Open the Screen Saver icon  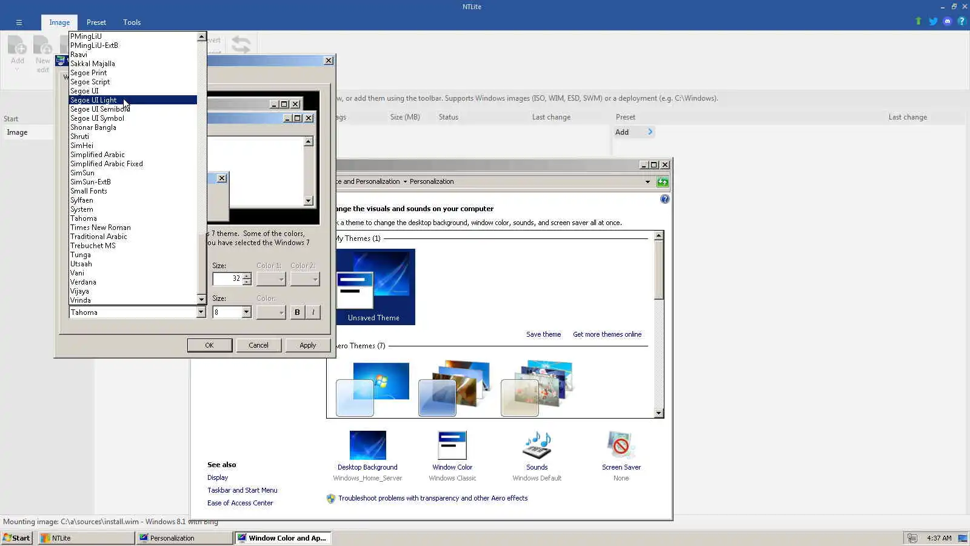(621, 445)
